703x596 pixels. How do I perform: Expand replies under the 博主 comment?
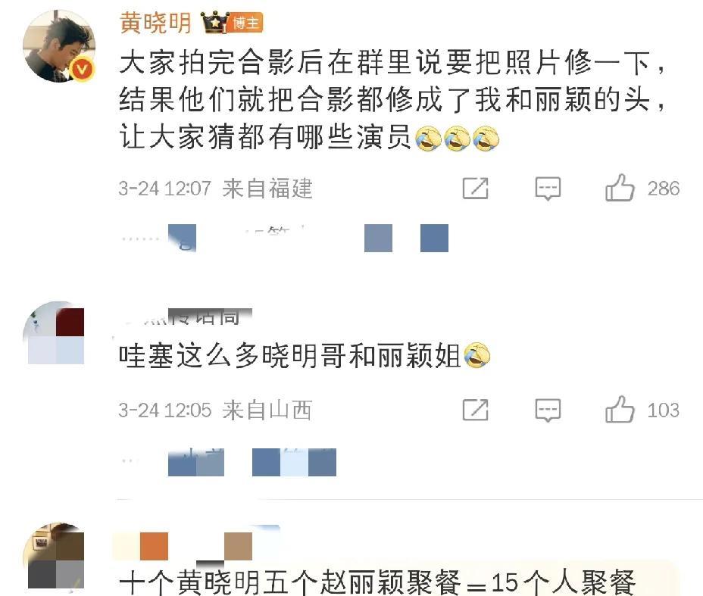click(x=285, y=238)
